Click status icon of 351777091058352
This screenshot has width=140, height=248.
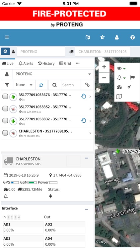13,109
